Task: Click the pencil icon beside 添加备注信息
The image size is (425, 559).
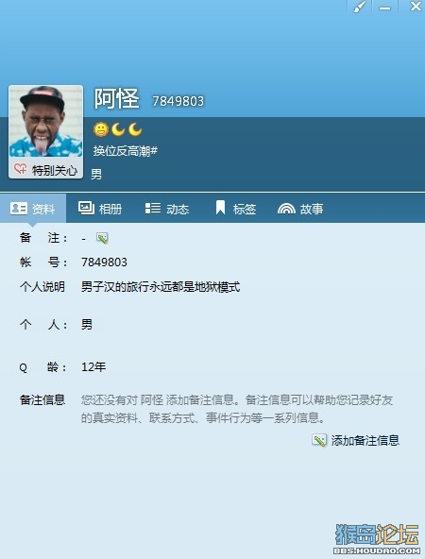Action: (x=319, y=441)
